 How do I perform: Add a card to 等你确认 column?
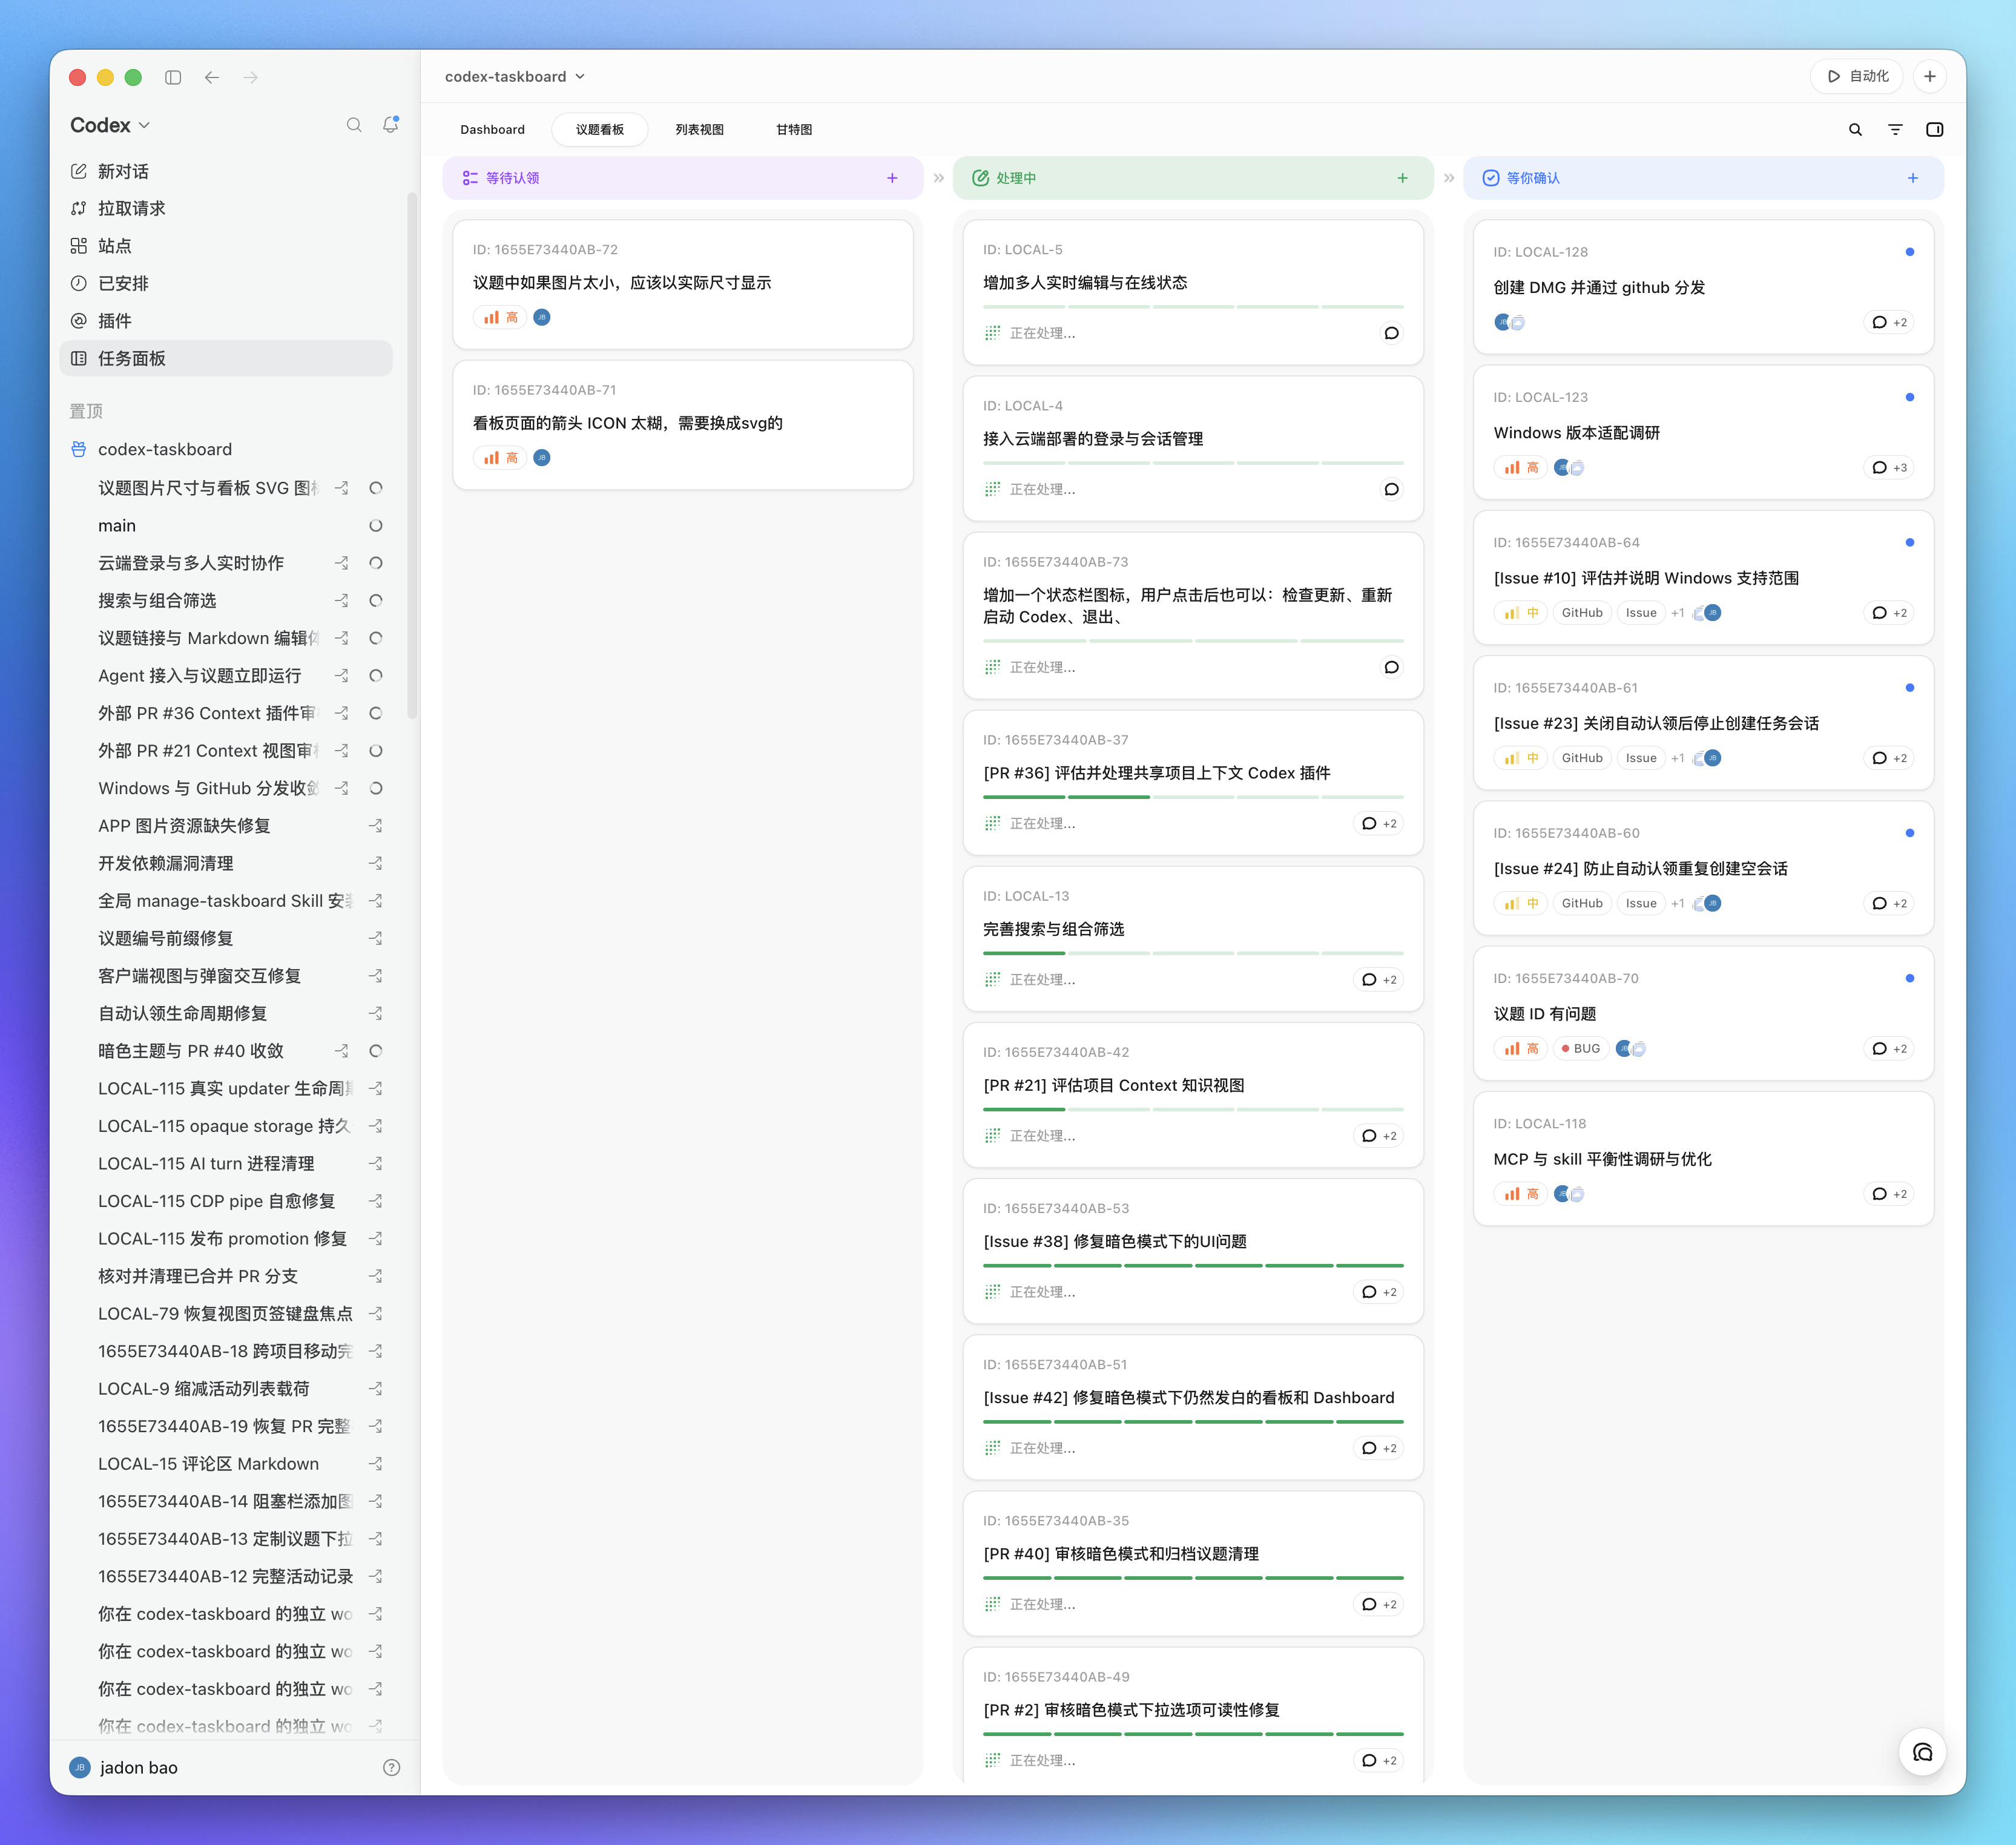click(1913, 178)
